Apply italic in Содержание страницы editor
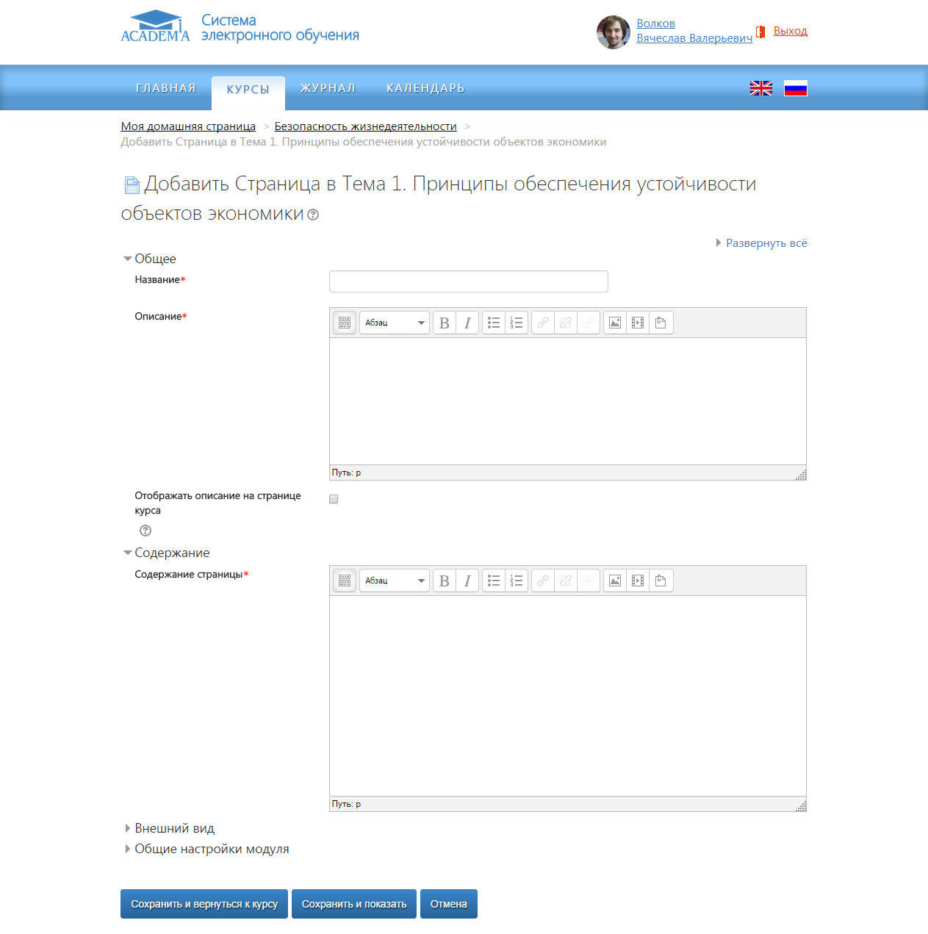The width and height of the screenshot is (928, 934). pyautogui.click(x=467, y=581)
